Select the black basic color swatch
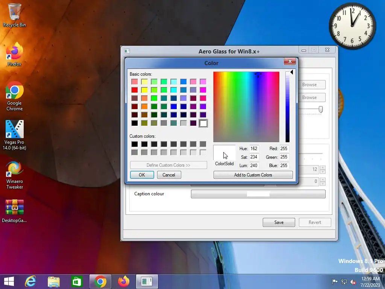This screenshot has height=289, width=385. coord(135,123)
